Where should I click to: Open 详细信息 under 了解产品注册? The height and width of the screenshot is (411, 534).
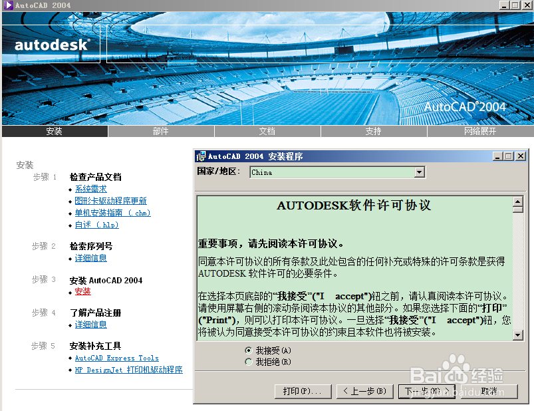point(90,325)
